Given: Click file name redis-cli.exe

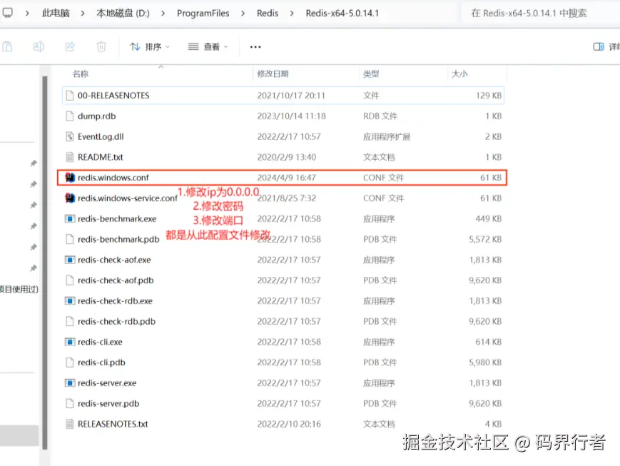Looking at the screenshot, I should pyautogui.click(x=100, y=342).
